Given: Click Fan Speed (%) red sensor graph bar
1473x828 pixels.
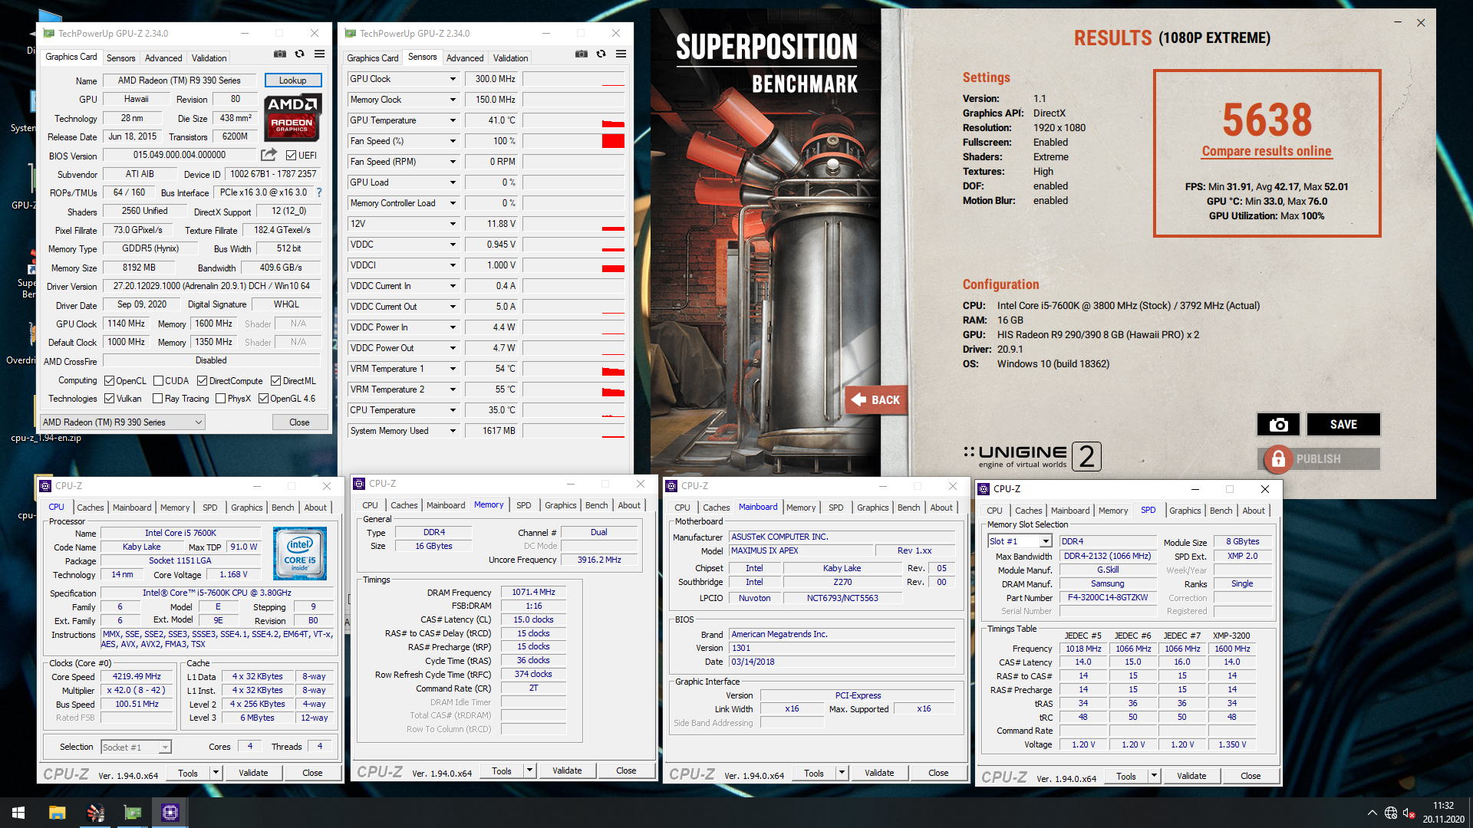Looking at the screenshot, I should pyautogui.click(x=613, y=141).
